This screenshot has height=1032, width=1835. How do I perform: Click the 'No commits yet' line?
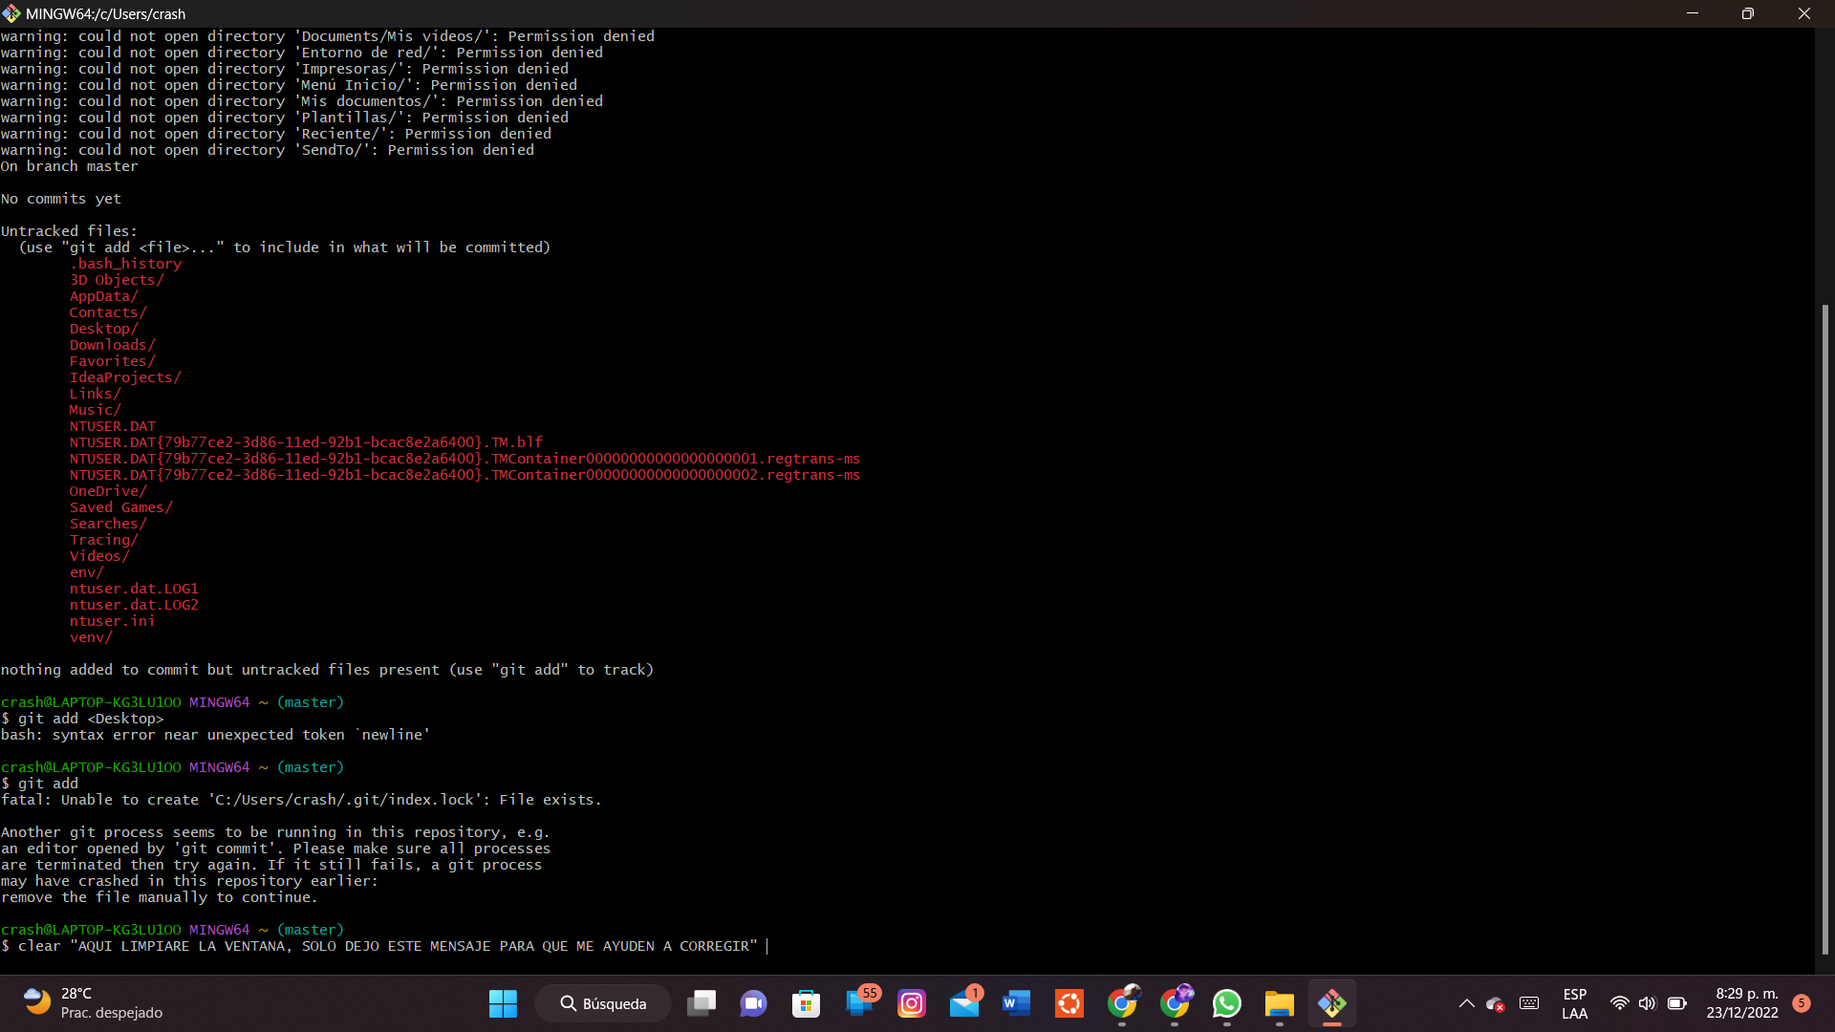tap(61, 199)
